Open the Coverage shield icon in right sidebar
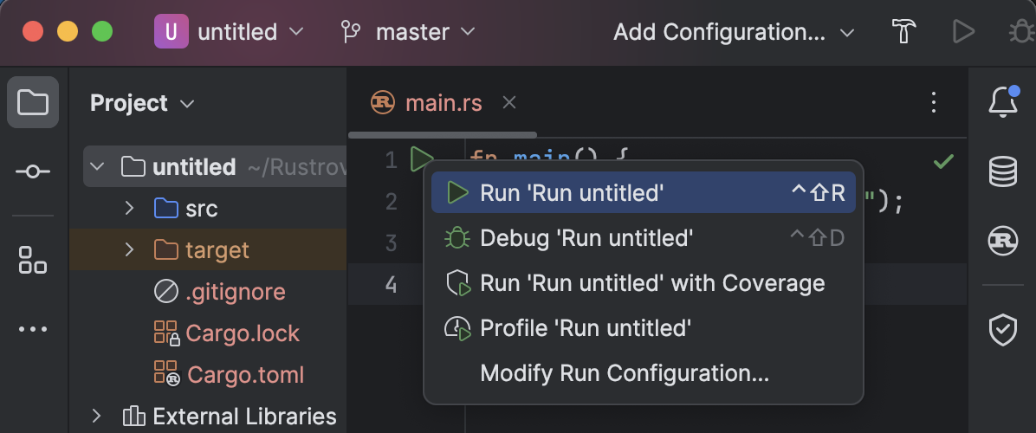 pyautogui.click(x=1002, y=329)
